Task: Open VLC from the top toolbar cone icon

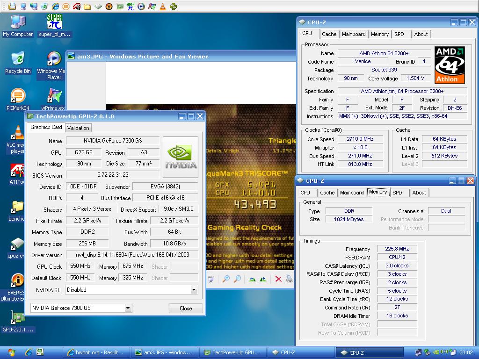Action: click(x=163, y=7)
